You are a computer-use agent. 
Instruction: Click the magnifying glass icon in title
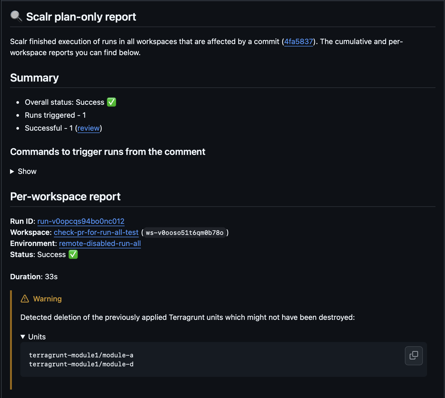point(16,17)
